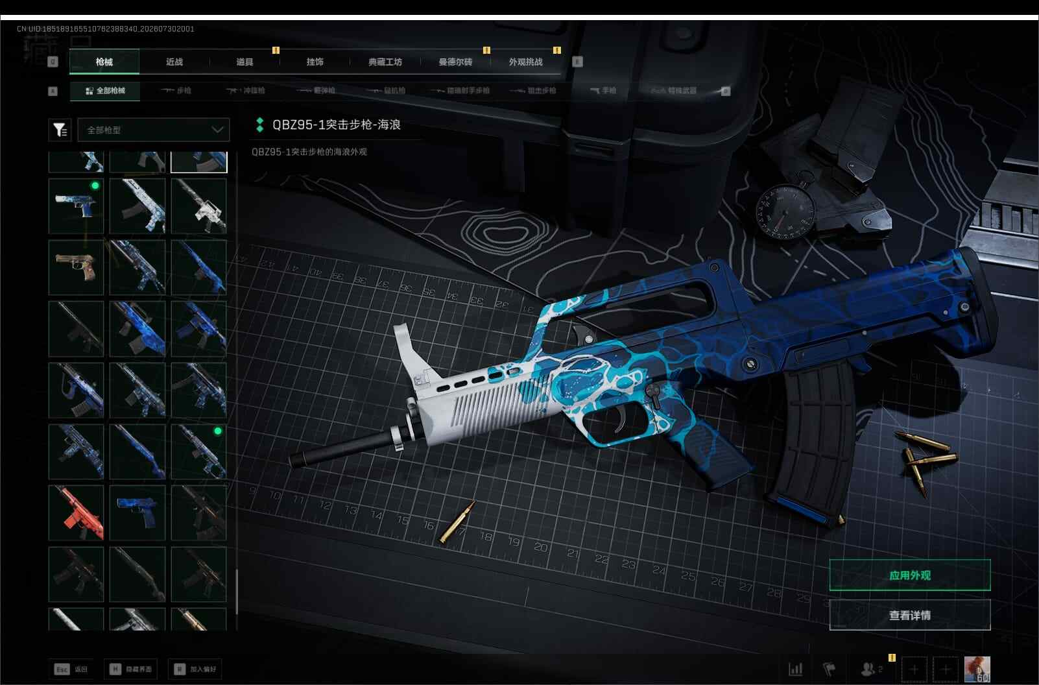Show 全部枪械 weapon category
The image size is (1039, 685).
tap(105, 91)
